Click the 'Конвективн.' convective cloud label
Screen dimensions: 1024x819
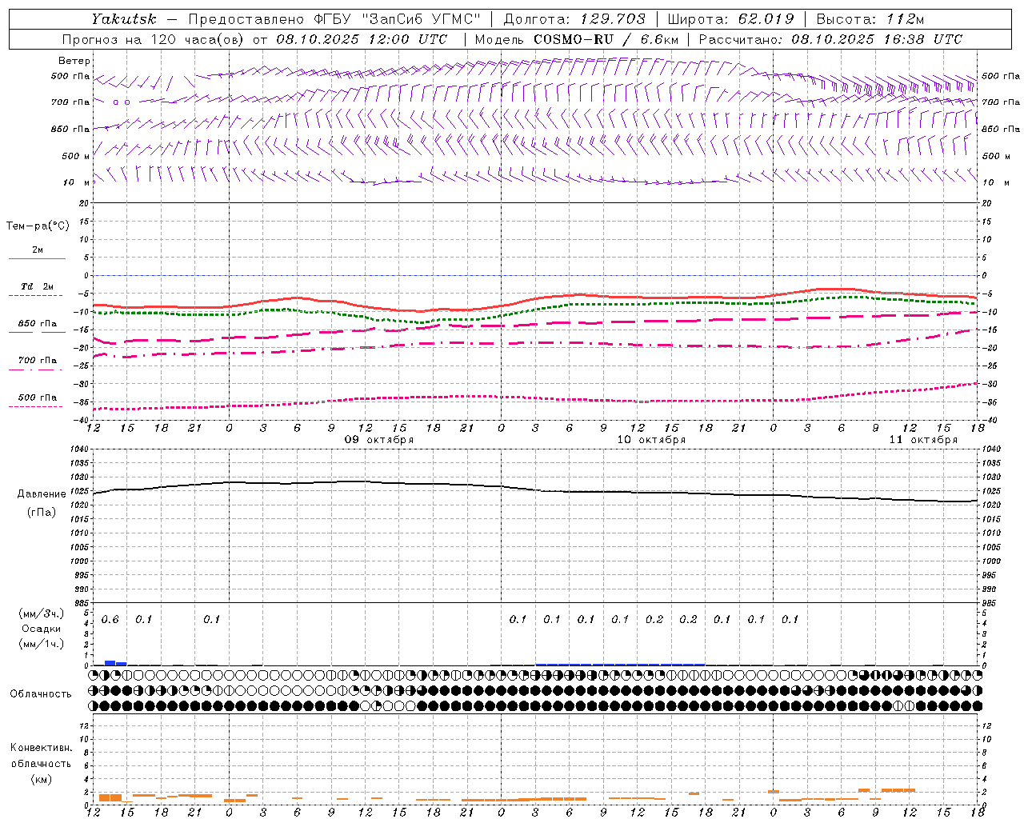tap(41, 748)
